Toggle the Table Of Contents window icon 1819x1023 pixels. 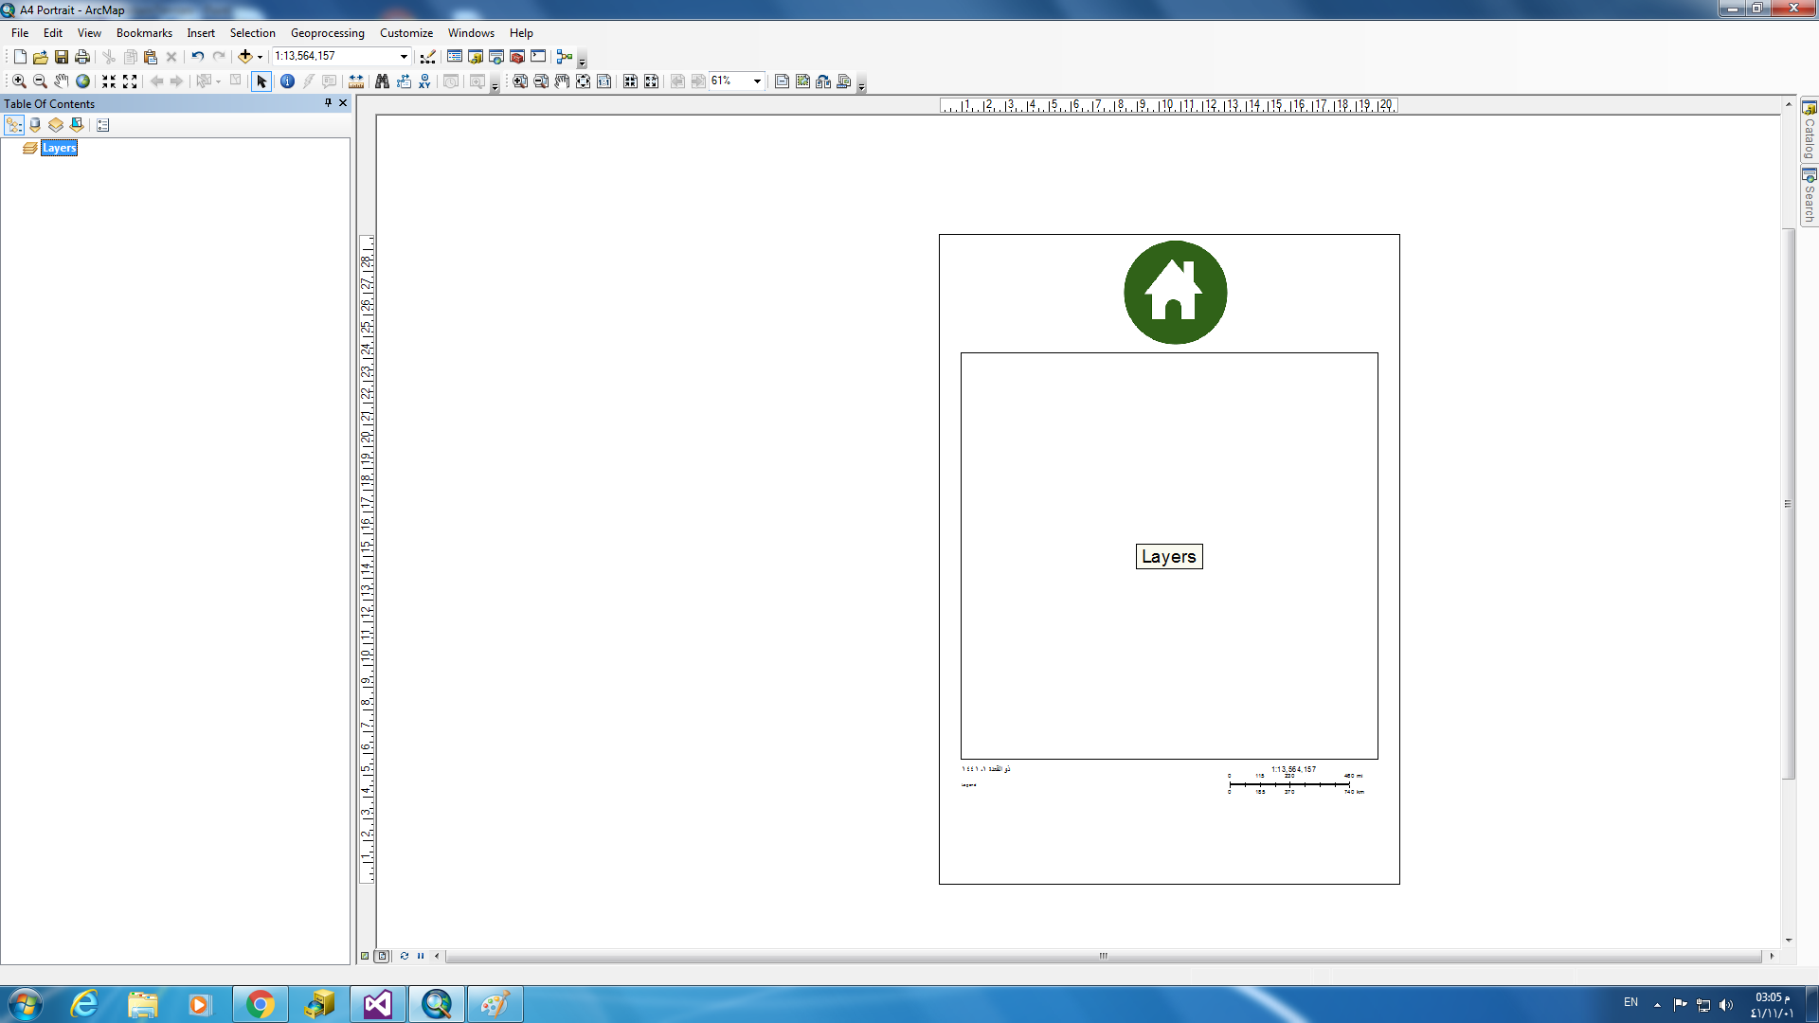coord(455,57)
